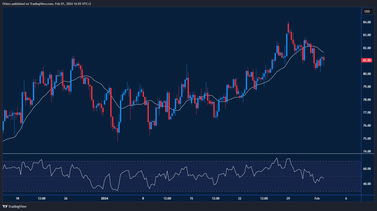Click the 26 date marker on time axis

click(66, 198)
